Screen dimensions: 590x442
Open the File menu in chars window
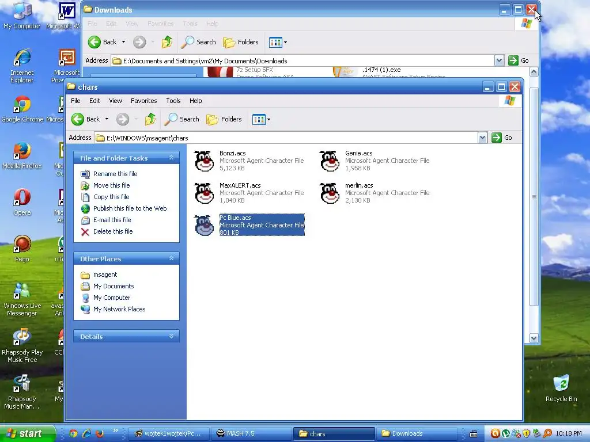coord(75,101)
